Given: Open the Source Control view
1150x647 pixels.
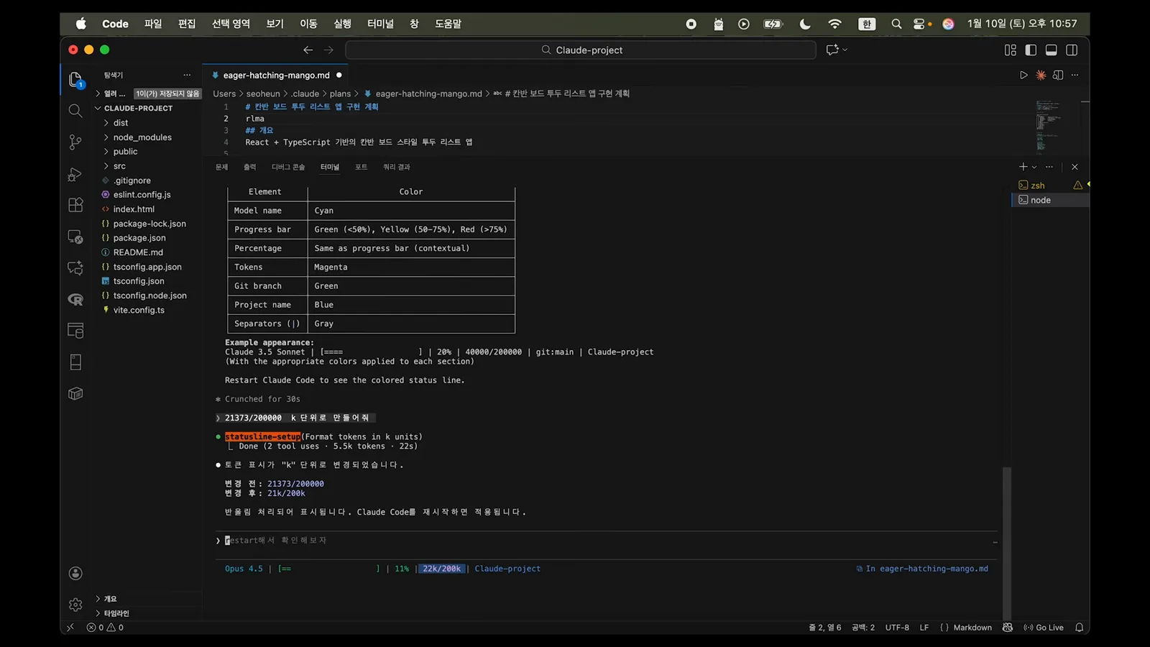Looking at the screenshot, I should pos(75,142).
